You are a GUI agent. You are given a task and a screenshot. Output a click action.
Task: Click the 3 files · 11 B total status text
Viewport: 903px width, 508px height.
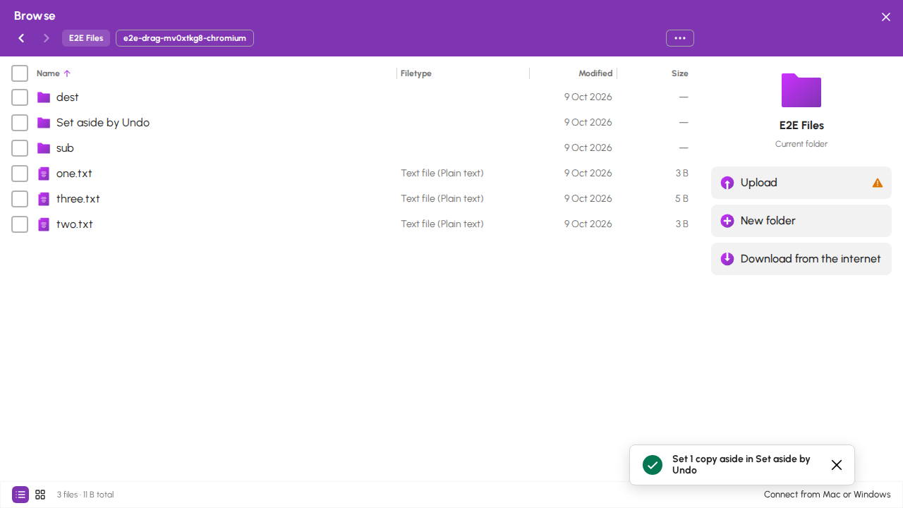pos(85,495)
